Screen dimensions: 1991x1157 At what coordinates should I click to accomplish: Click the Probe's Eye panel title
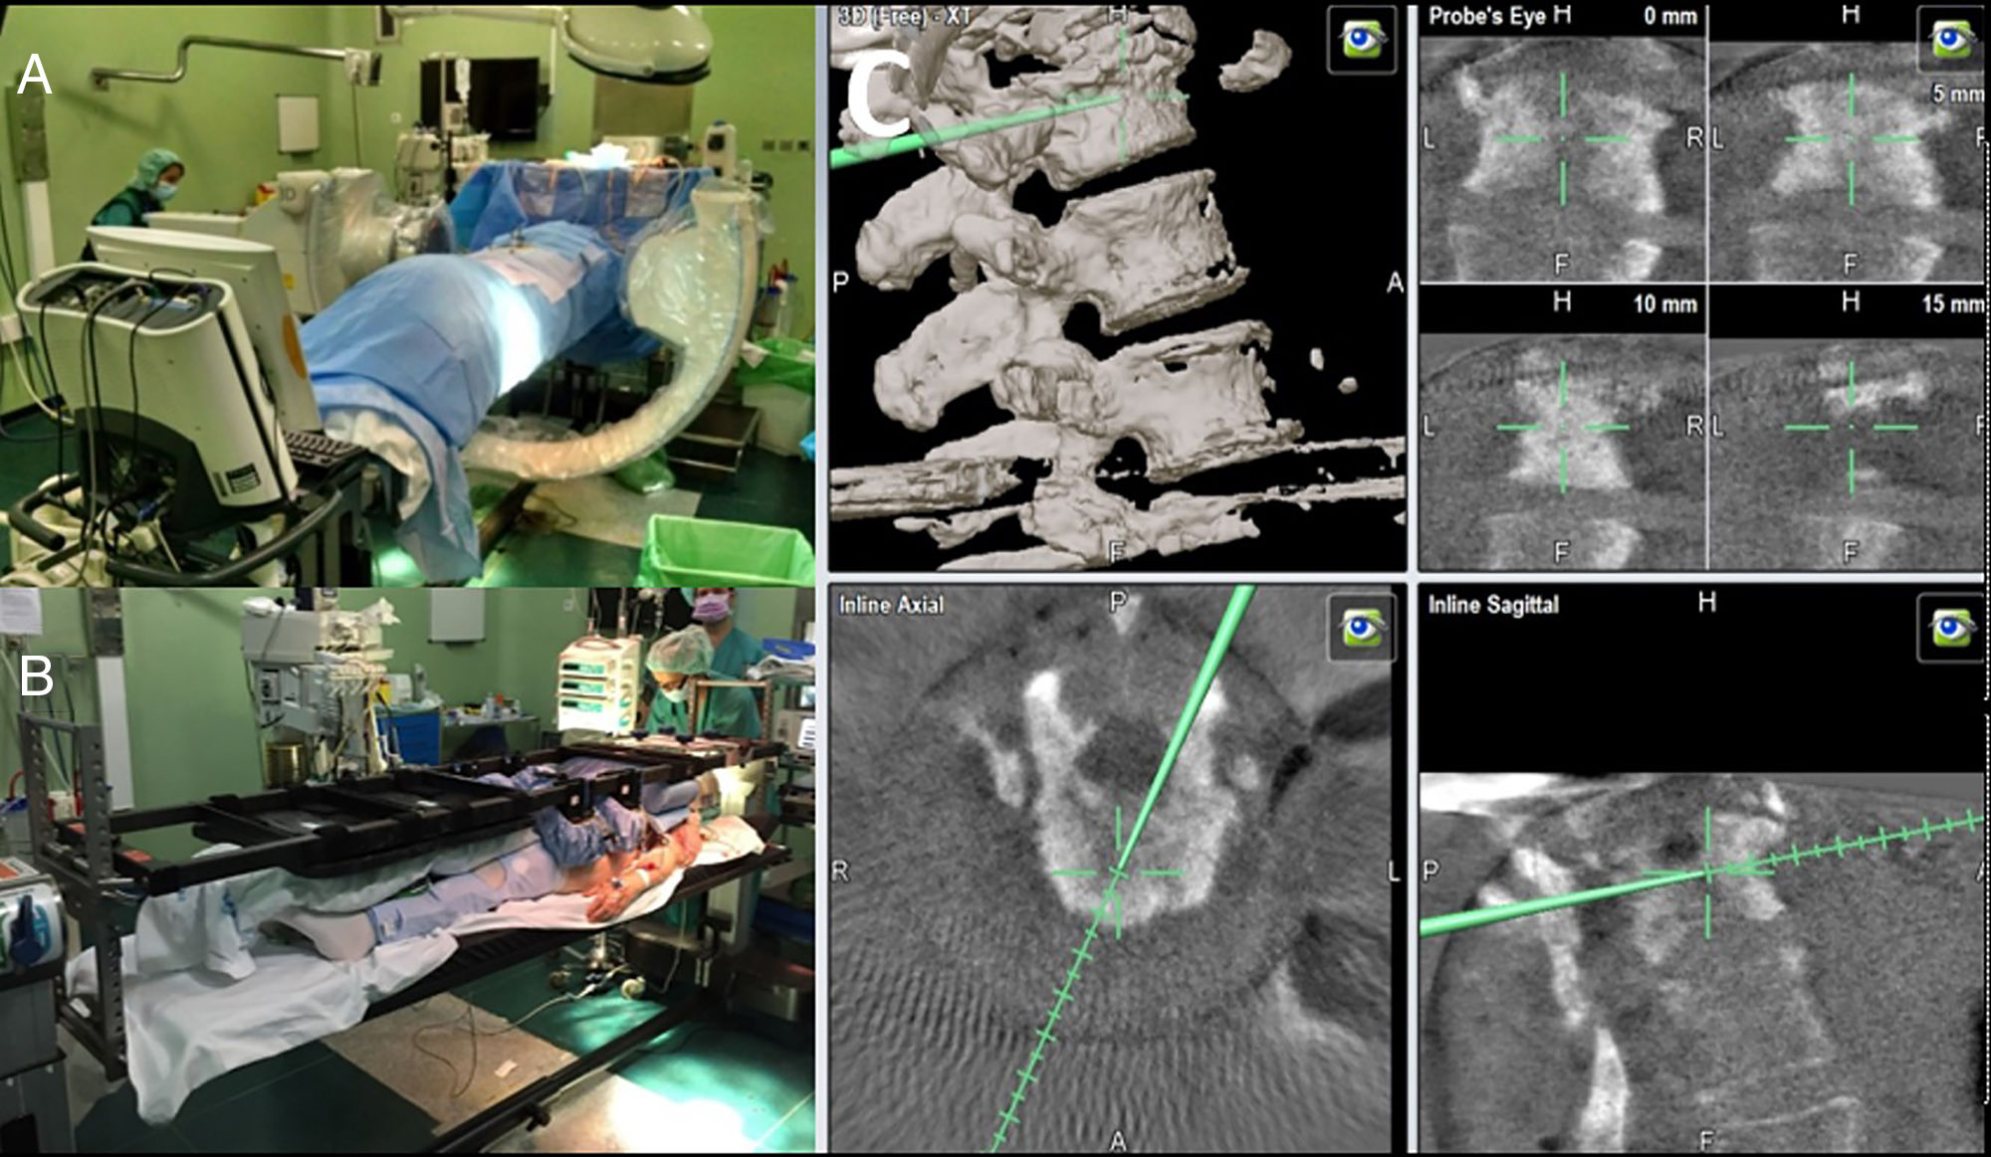pos(1487,16)
